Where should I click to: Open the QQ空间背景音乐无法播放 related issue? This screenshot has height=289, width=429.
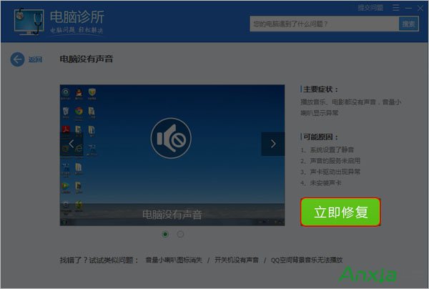pyautogui.click(x=307, y=259)
